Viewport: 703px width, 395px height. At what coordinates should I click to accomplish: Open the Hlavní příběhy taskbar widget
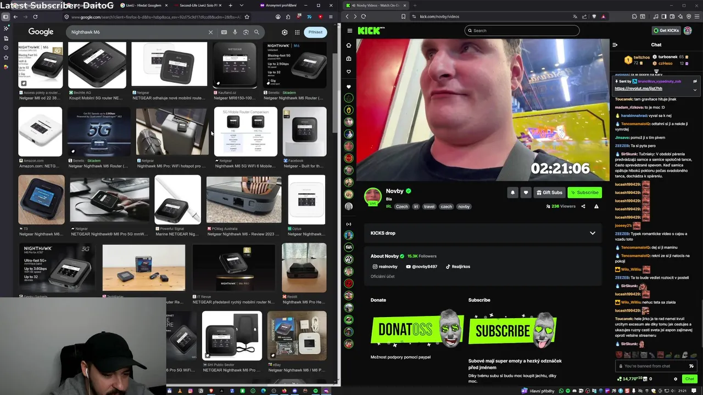point(539,391)
